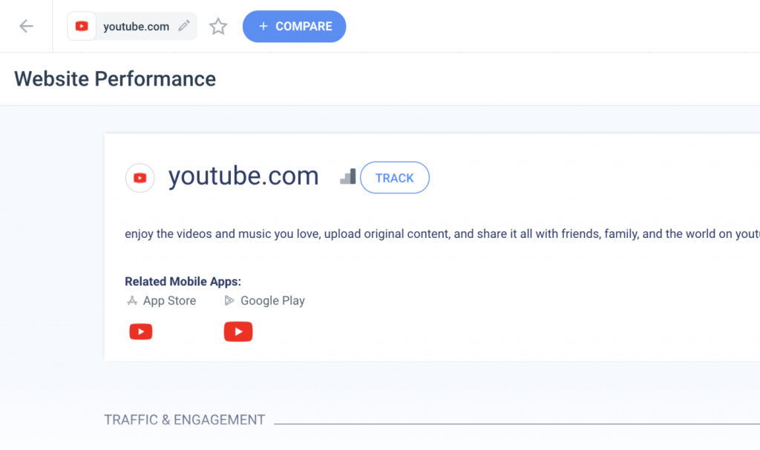This screenshot has width=760, height=450.
Task: Select the Google Play label
Action: point(272,301)
